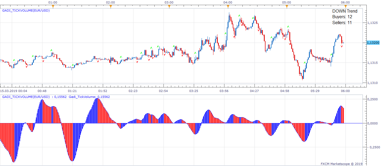Click the orange 03:00 time marker

pyautogui.click(x=169, y=6)
